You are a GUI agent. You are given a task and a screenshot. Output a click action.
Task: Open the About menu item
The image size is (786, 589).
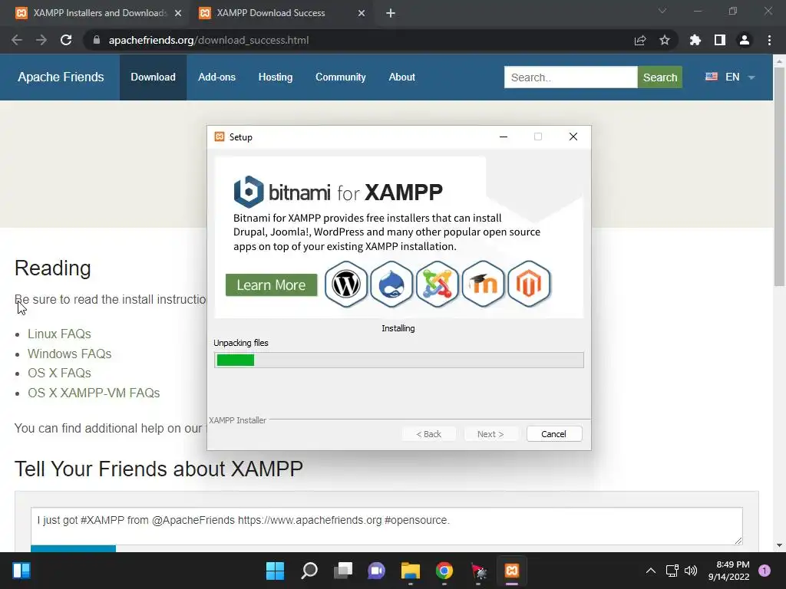[x=402, y=77]
